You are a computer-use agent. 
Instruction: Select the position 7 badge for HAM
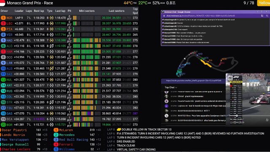(3, 52)
